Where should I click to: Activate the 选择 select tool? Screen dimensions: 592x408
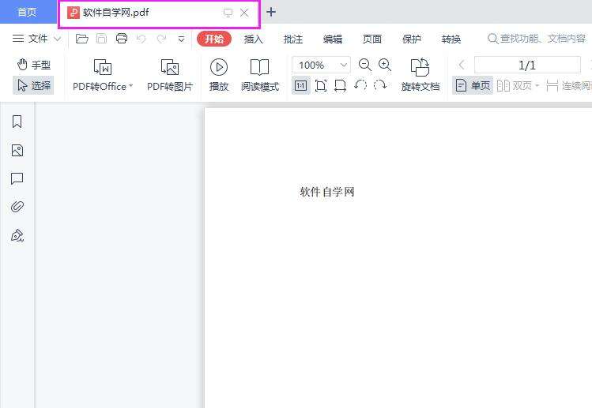pos(34,85)
